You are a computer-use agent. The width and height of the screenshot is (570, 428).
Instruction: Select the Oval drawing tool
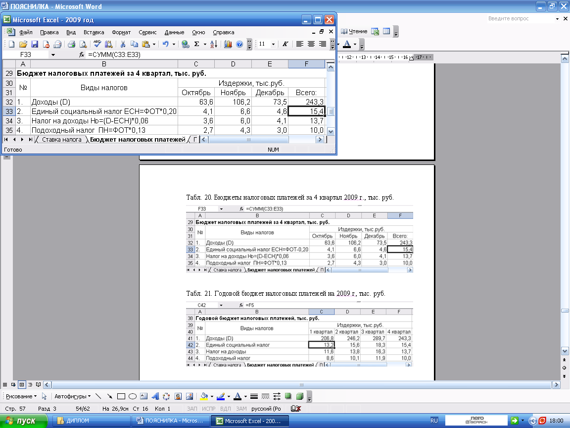point(132,396)
